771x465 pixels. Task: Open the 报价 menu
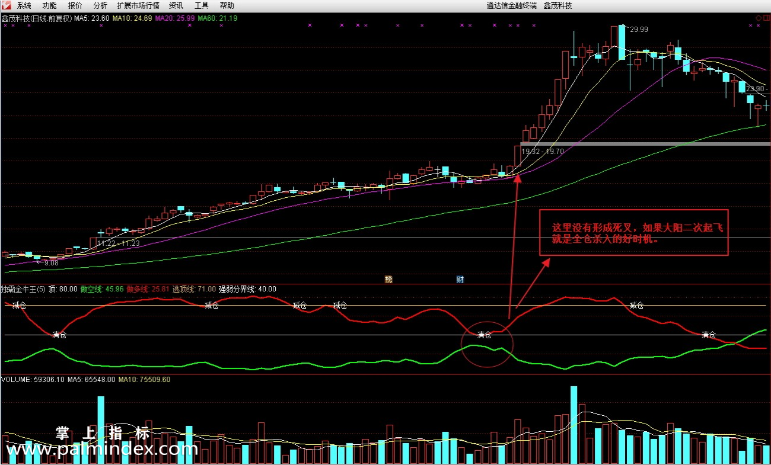coord(75,5)
